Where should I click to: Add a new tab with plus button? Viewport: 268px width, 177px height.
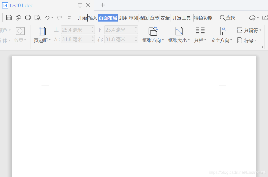(103, 5)
